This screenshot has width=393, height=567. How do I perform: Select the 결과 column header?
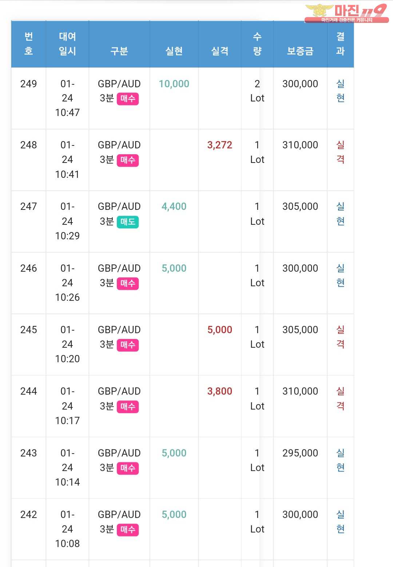pos(340,44)
